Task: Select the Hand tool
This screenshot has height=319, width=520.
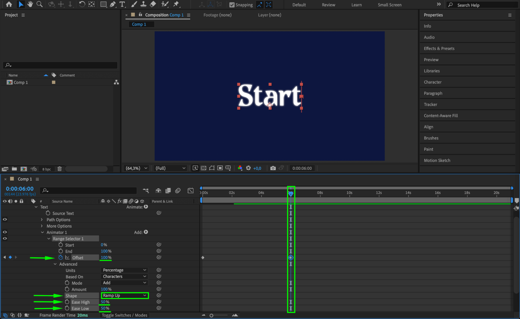Action: coord(30,4)
